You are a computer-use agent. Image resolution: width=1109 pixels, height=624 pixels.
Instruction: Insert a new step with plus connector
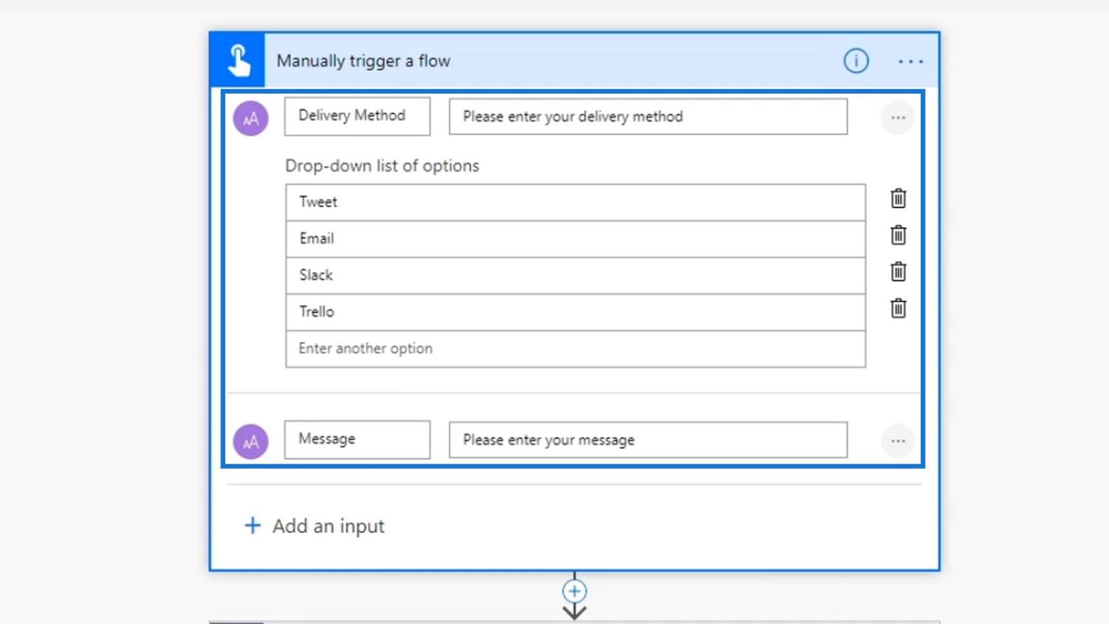[x=574, y=591]
